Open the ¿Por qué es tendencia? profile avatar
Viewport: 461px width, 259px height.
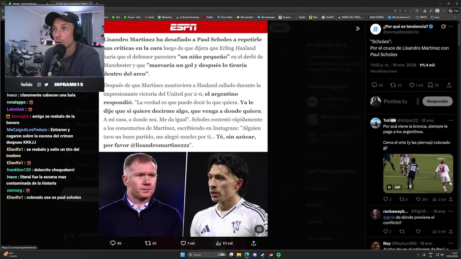376,29
